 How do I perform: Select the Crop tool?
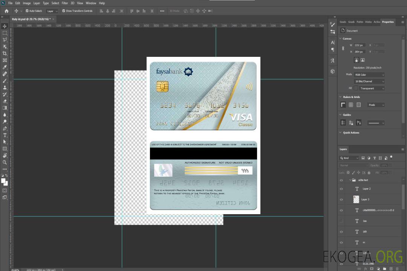coord(5,53)
